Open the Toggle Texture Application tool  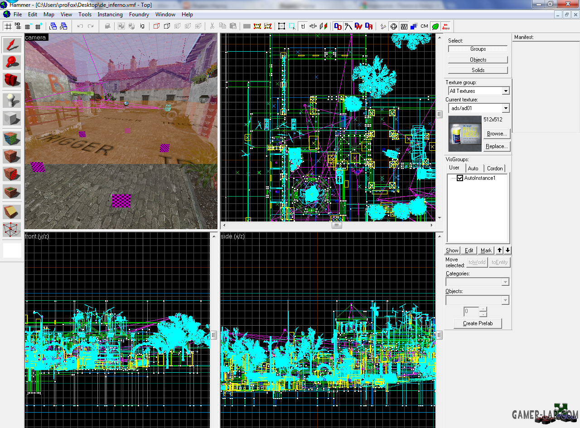tap(12, 139)
